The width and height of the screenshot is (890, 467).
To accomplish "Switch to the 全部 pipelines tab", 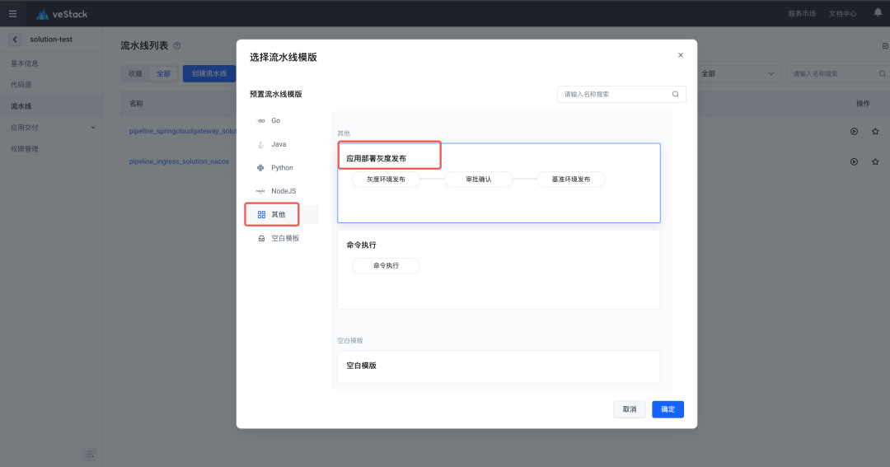I will [x=163, y=74].
